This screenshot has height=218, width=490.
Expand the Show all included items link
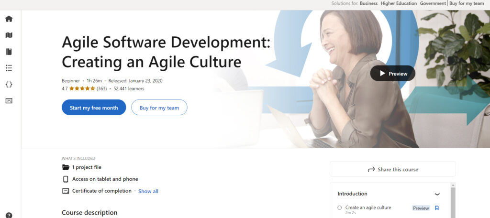[148, 191]
